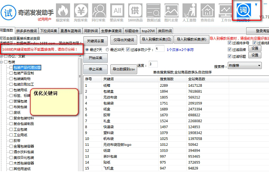Image resolution: width=269 pixels, height=178 pixels.
Task: Switch to the 下拉词采集 tab
Action: 48,31
